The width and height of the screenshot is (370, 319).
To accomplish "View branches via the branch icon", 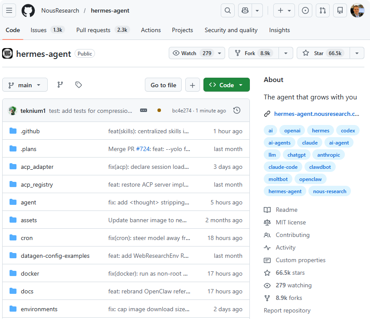I will 60,85.
